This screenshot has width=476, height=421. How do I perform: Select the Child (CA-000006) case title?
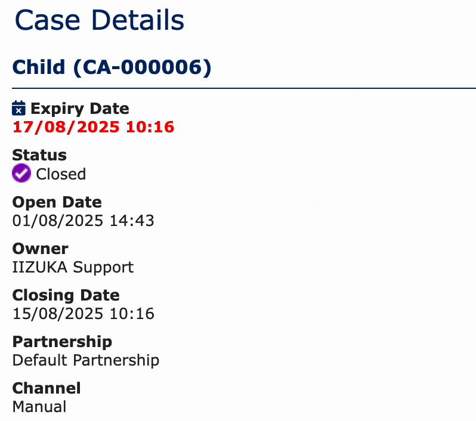(112, 67)
